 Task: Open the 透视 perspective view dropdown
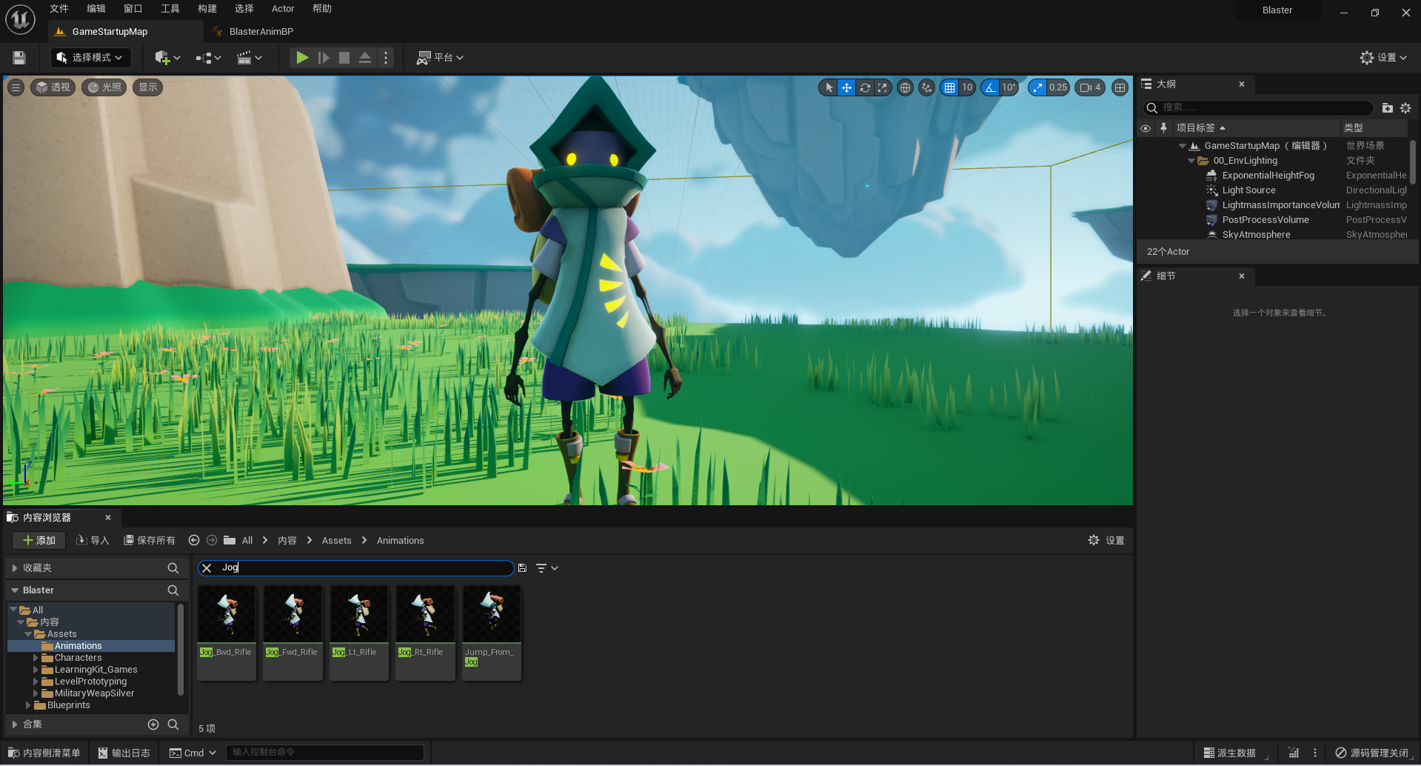tap(53, 87)
